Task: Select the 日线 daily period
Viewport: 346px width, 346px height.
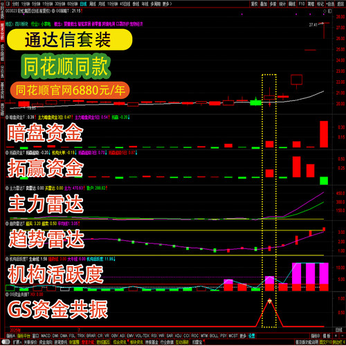Action: [83, 4]
